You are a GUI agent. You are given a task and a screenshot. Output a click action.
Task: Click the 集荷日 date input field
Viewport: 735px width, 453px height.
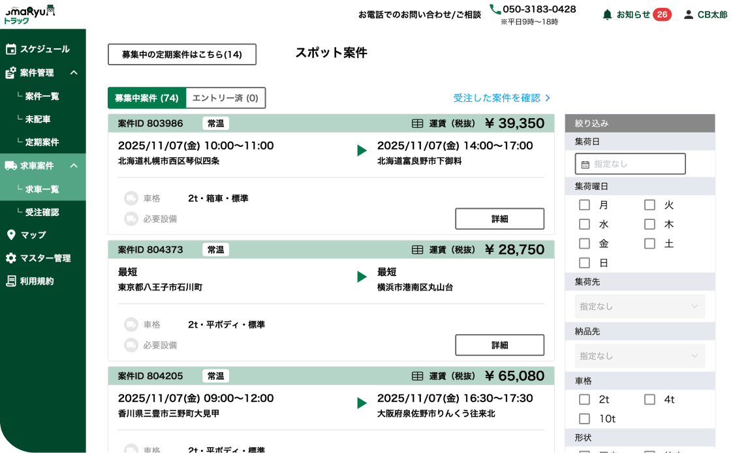point(630,164)
